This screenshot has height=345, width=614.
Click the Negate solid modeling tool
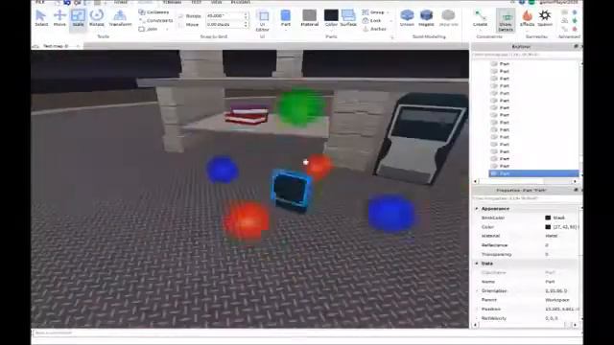(426, 18)
